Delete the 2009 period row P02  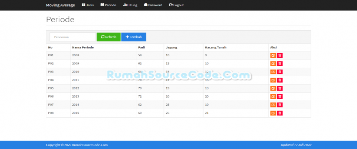[x=280, y=64]
